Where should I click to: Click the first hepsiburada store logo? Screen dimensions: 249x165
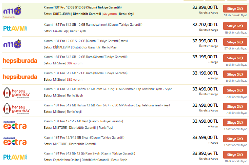[x=20, y=61]
